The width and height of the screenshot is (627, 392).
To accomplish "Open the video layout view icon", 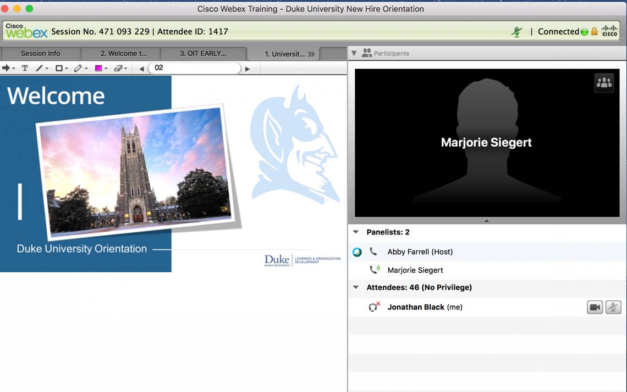I will [604, 83].
